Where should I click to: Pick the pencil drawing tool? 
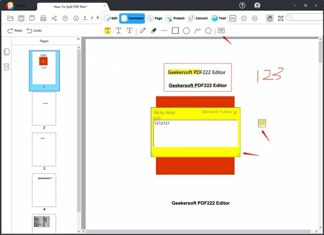[142, 30]
